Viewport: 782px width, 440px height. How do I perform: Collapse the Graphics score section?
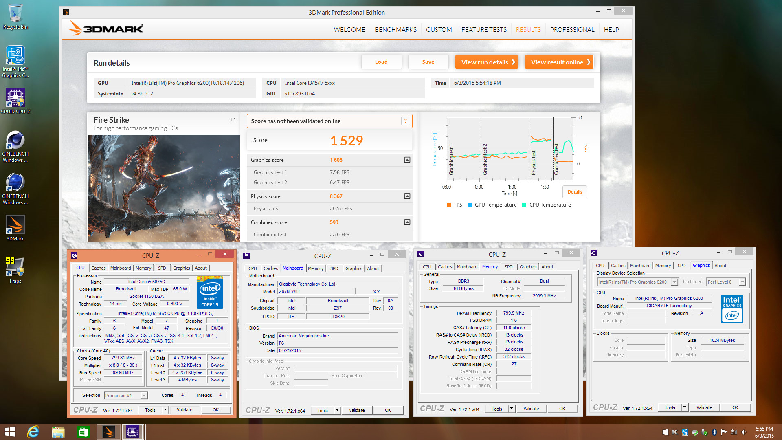[407, 160]
